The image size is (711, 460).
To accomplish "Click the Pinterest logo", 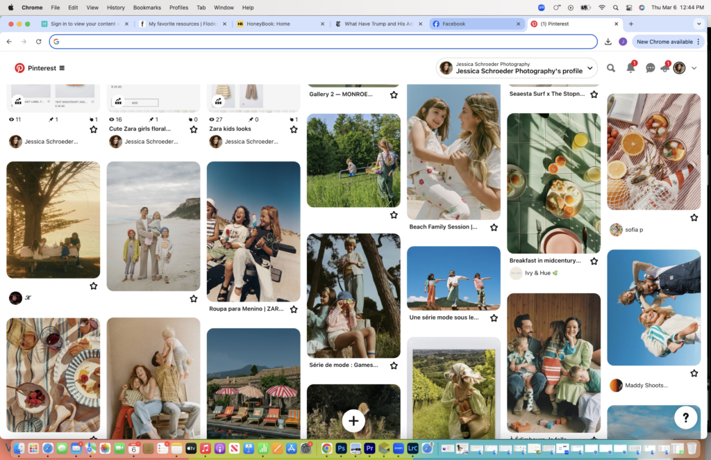I will coord(19,68).
